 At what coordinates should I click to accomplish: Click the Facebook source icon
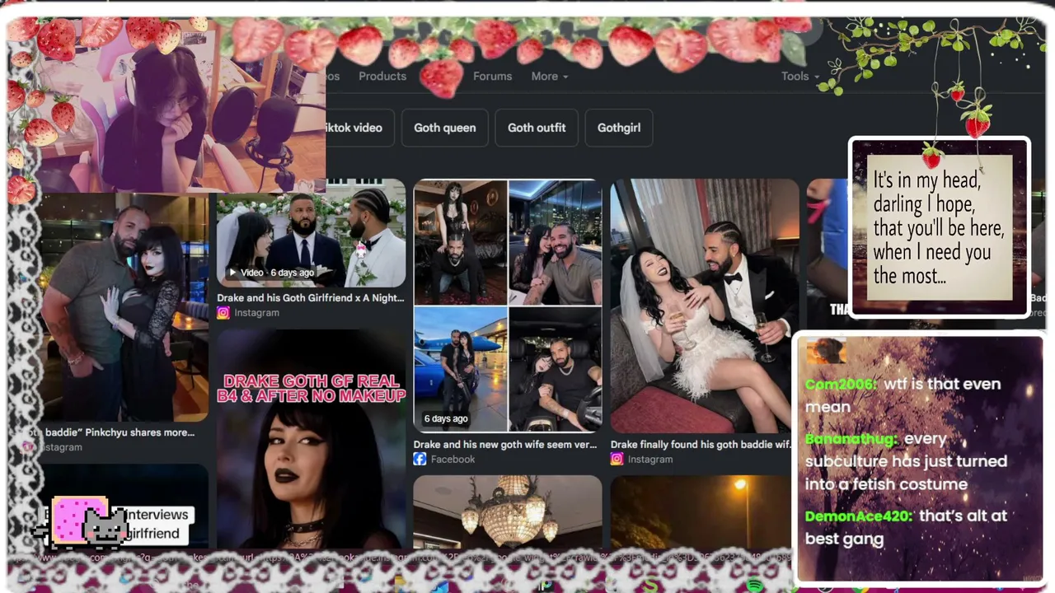(420, 460)
